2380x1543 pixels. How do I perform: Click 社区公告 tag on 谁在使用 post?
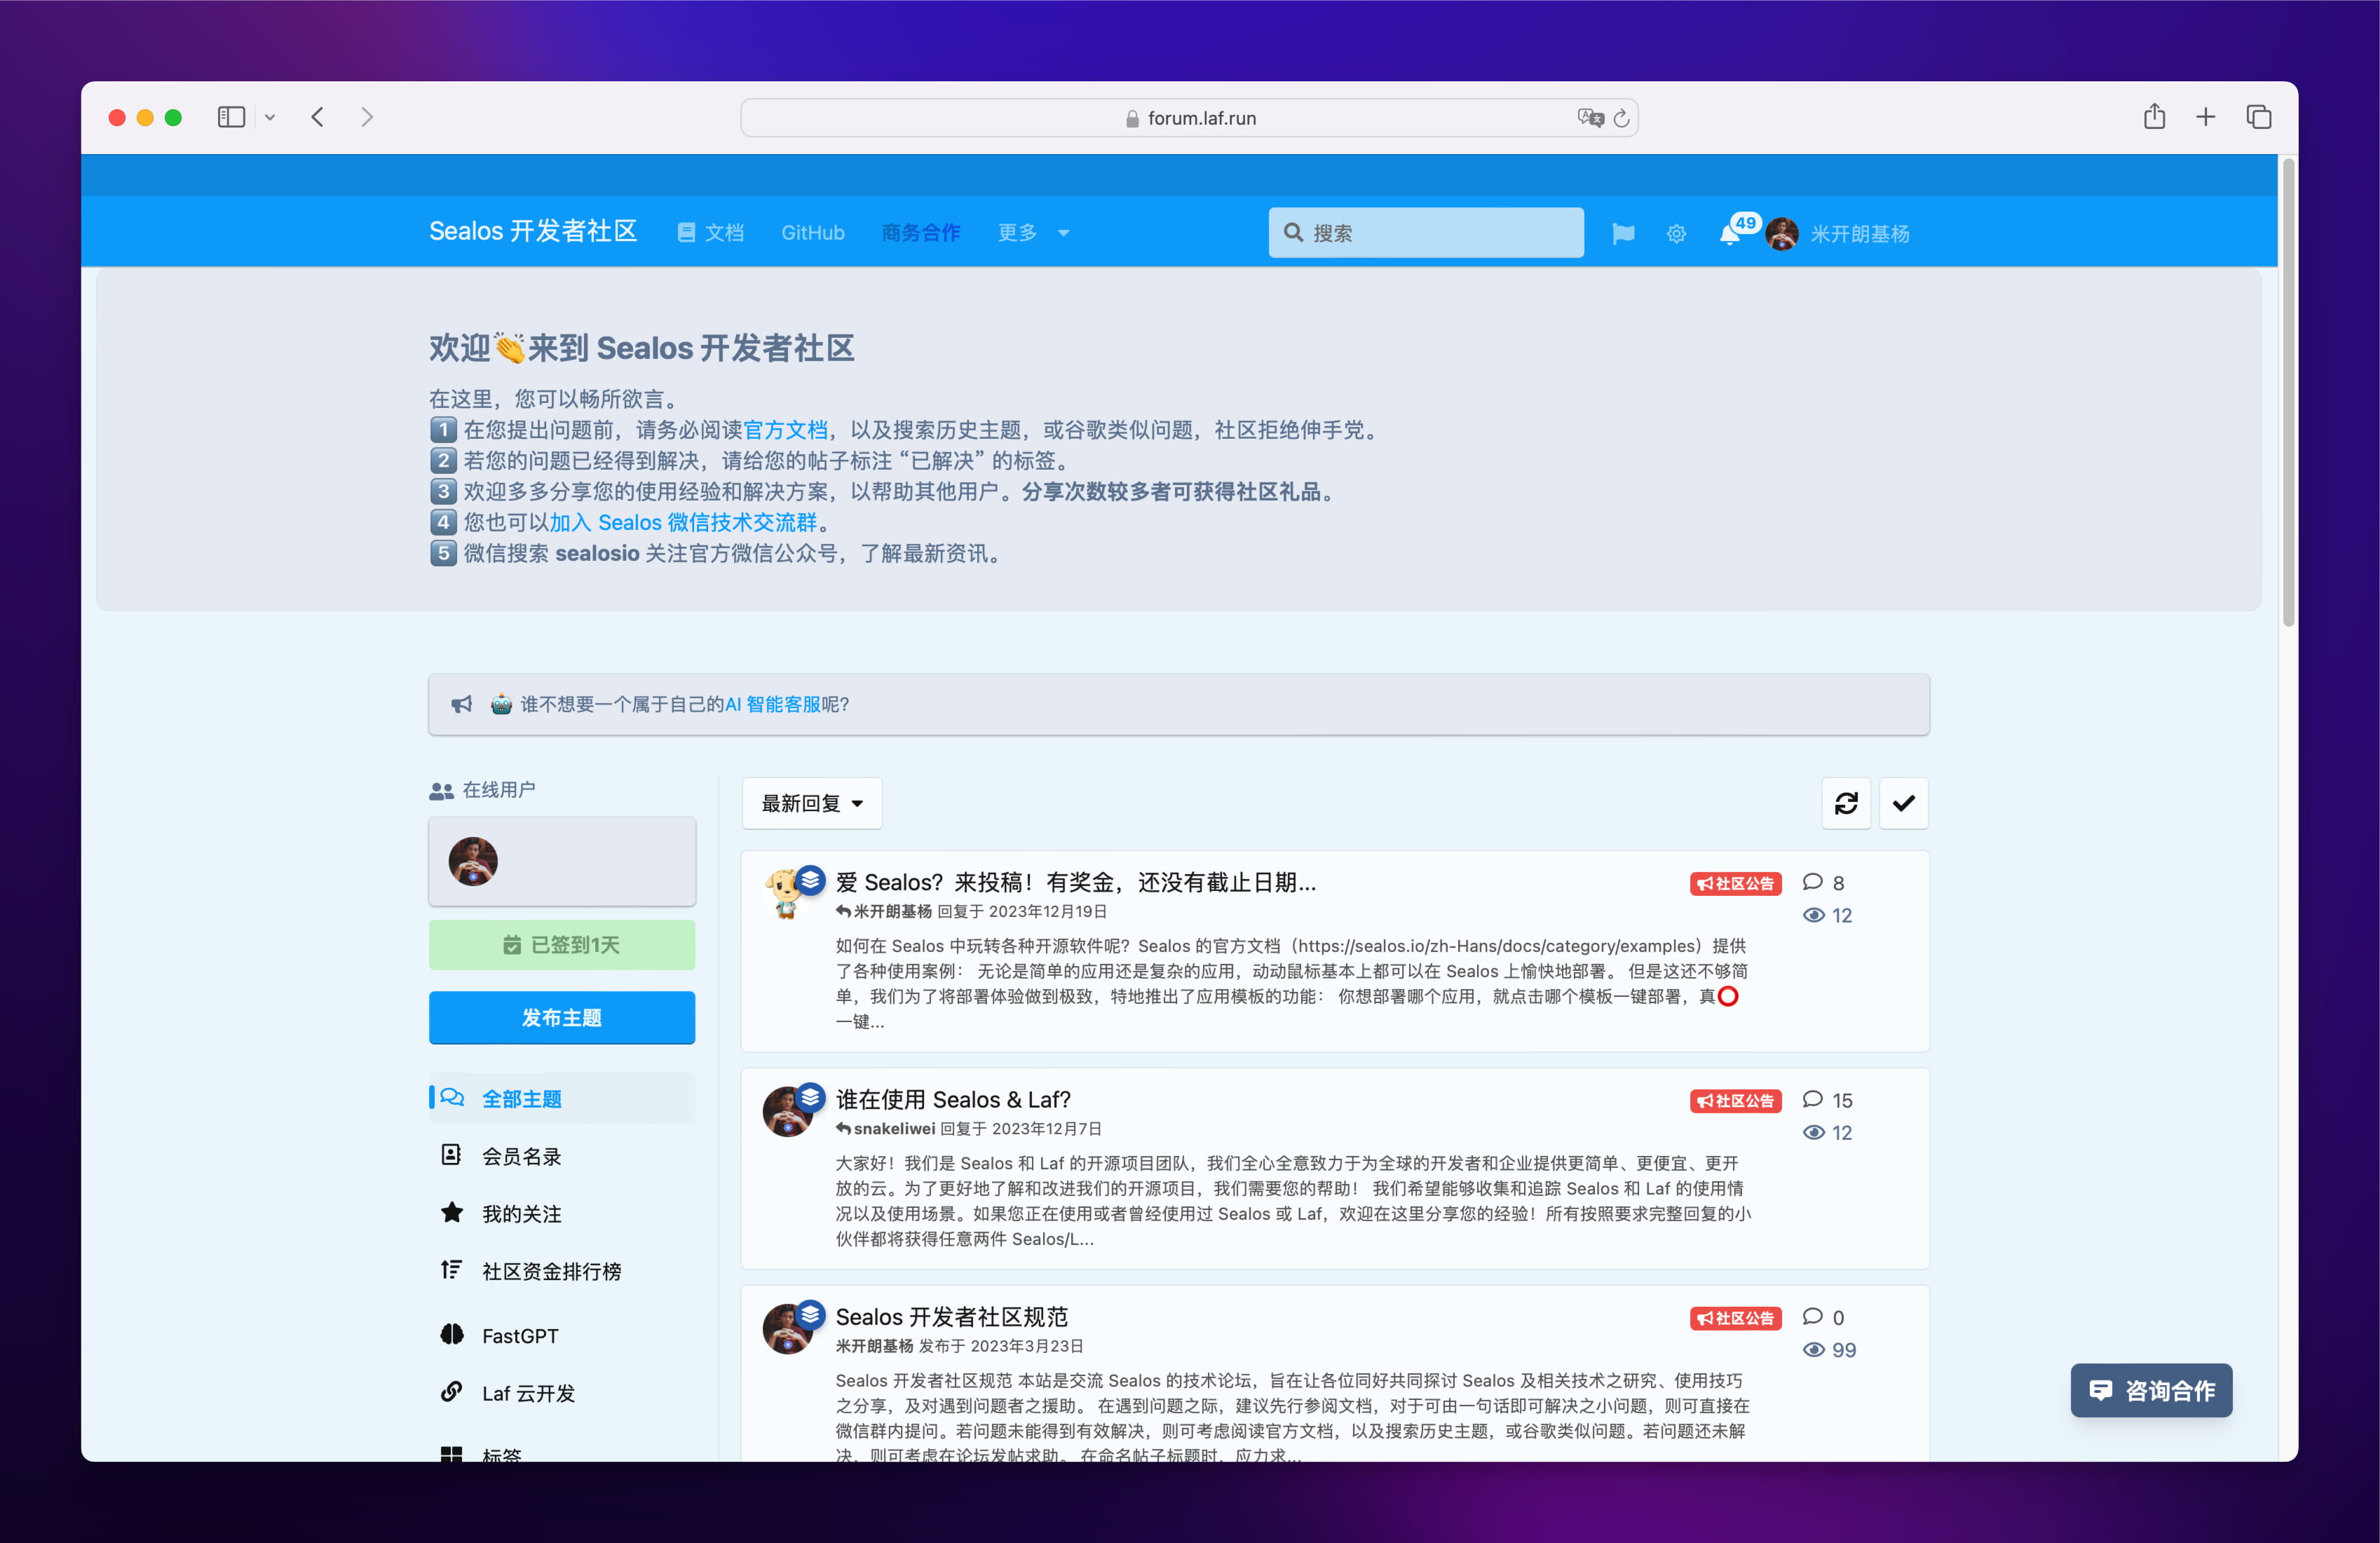pyautogui.click(x=1736, y=1100)
